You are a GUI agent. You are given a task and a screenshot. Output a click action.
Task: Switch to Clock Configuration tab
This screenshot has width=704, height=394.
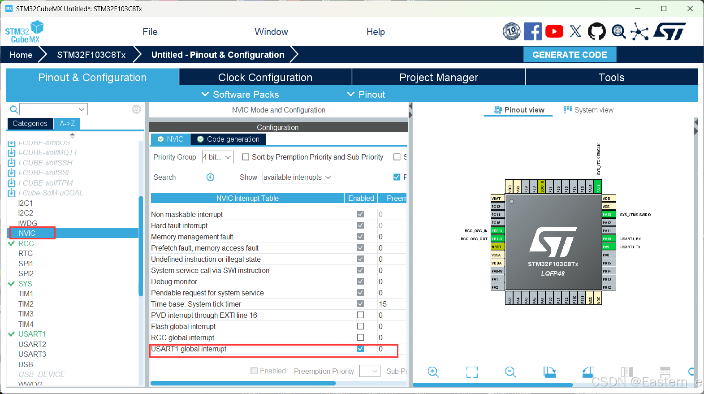265,77
